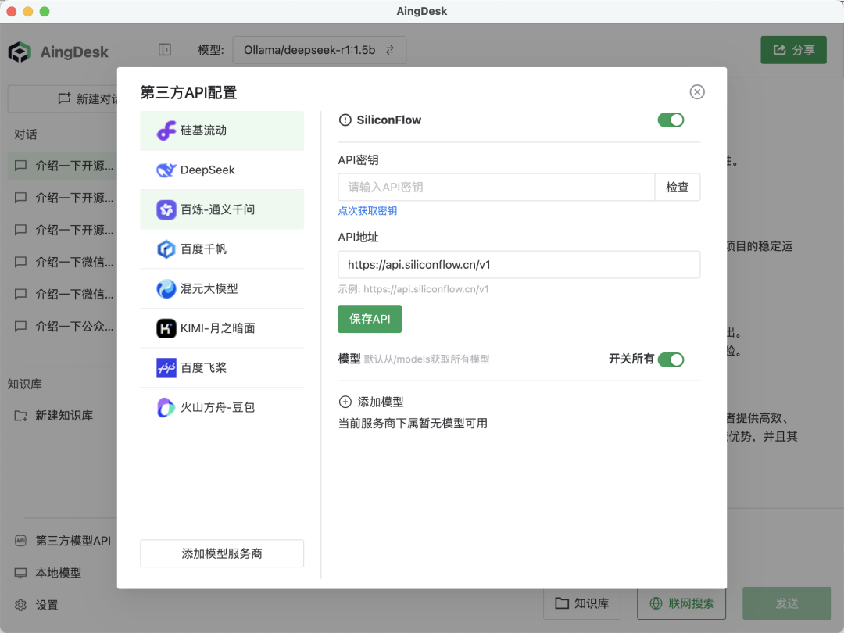Open 第三方模型API in sidebar
The image size is (844, 633).
63,541
